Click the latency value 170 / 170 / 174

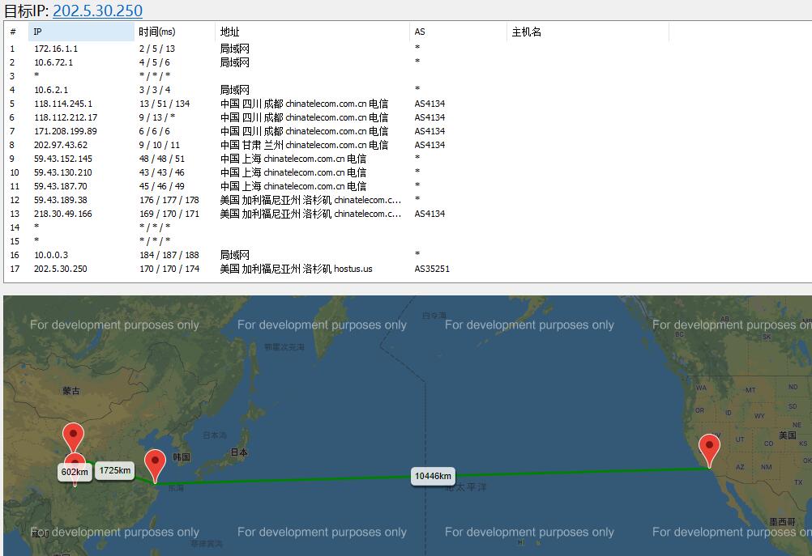click(x=169, y=269)
